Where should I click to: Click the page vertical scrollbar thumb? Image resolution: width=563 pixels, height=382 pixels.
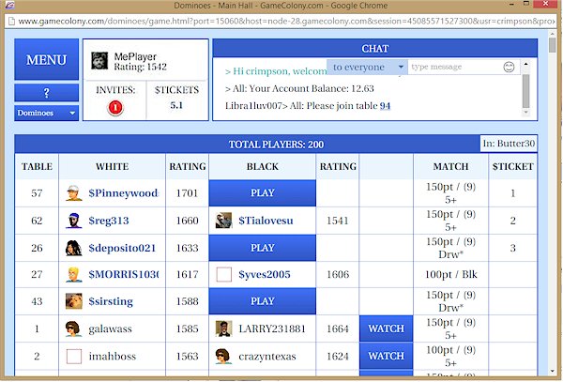click(553, 45)
